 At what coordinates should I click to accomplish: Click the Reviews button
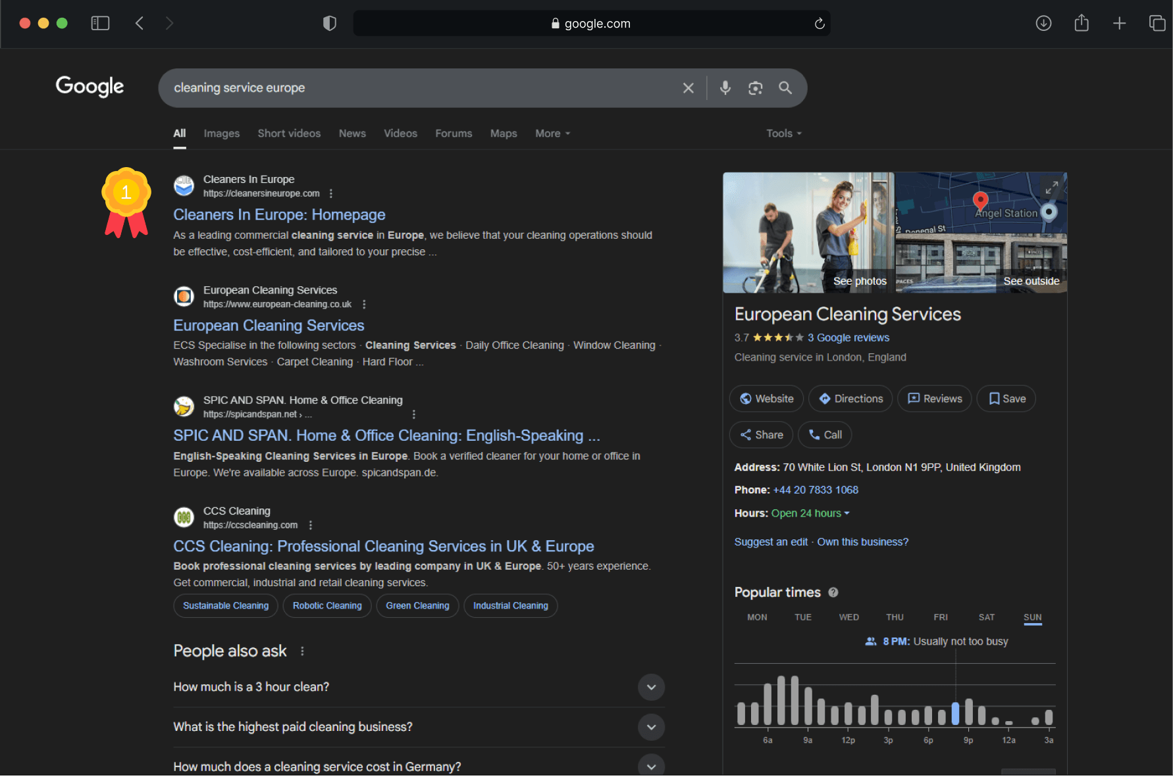(934, 399)
